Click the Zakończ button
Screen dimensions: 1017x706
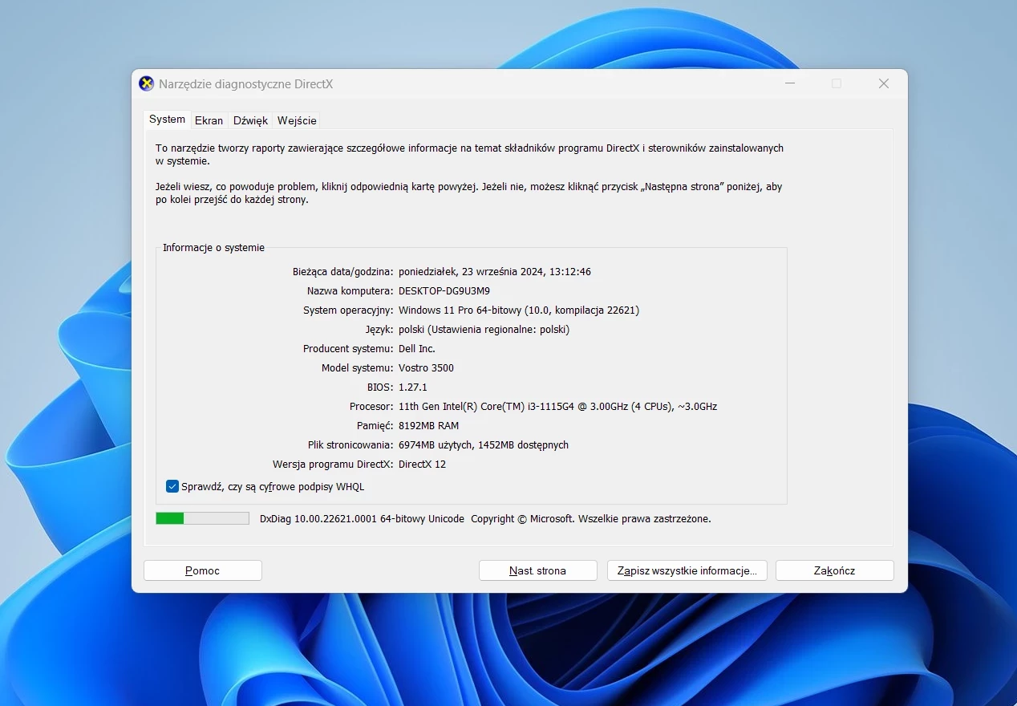[x=834, y=570]
